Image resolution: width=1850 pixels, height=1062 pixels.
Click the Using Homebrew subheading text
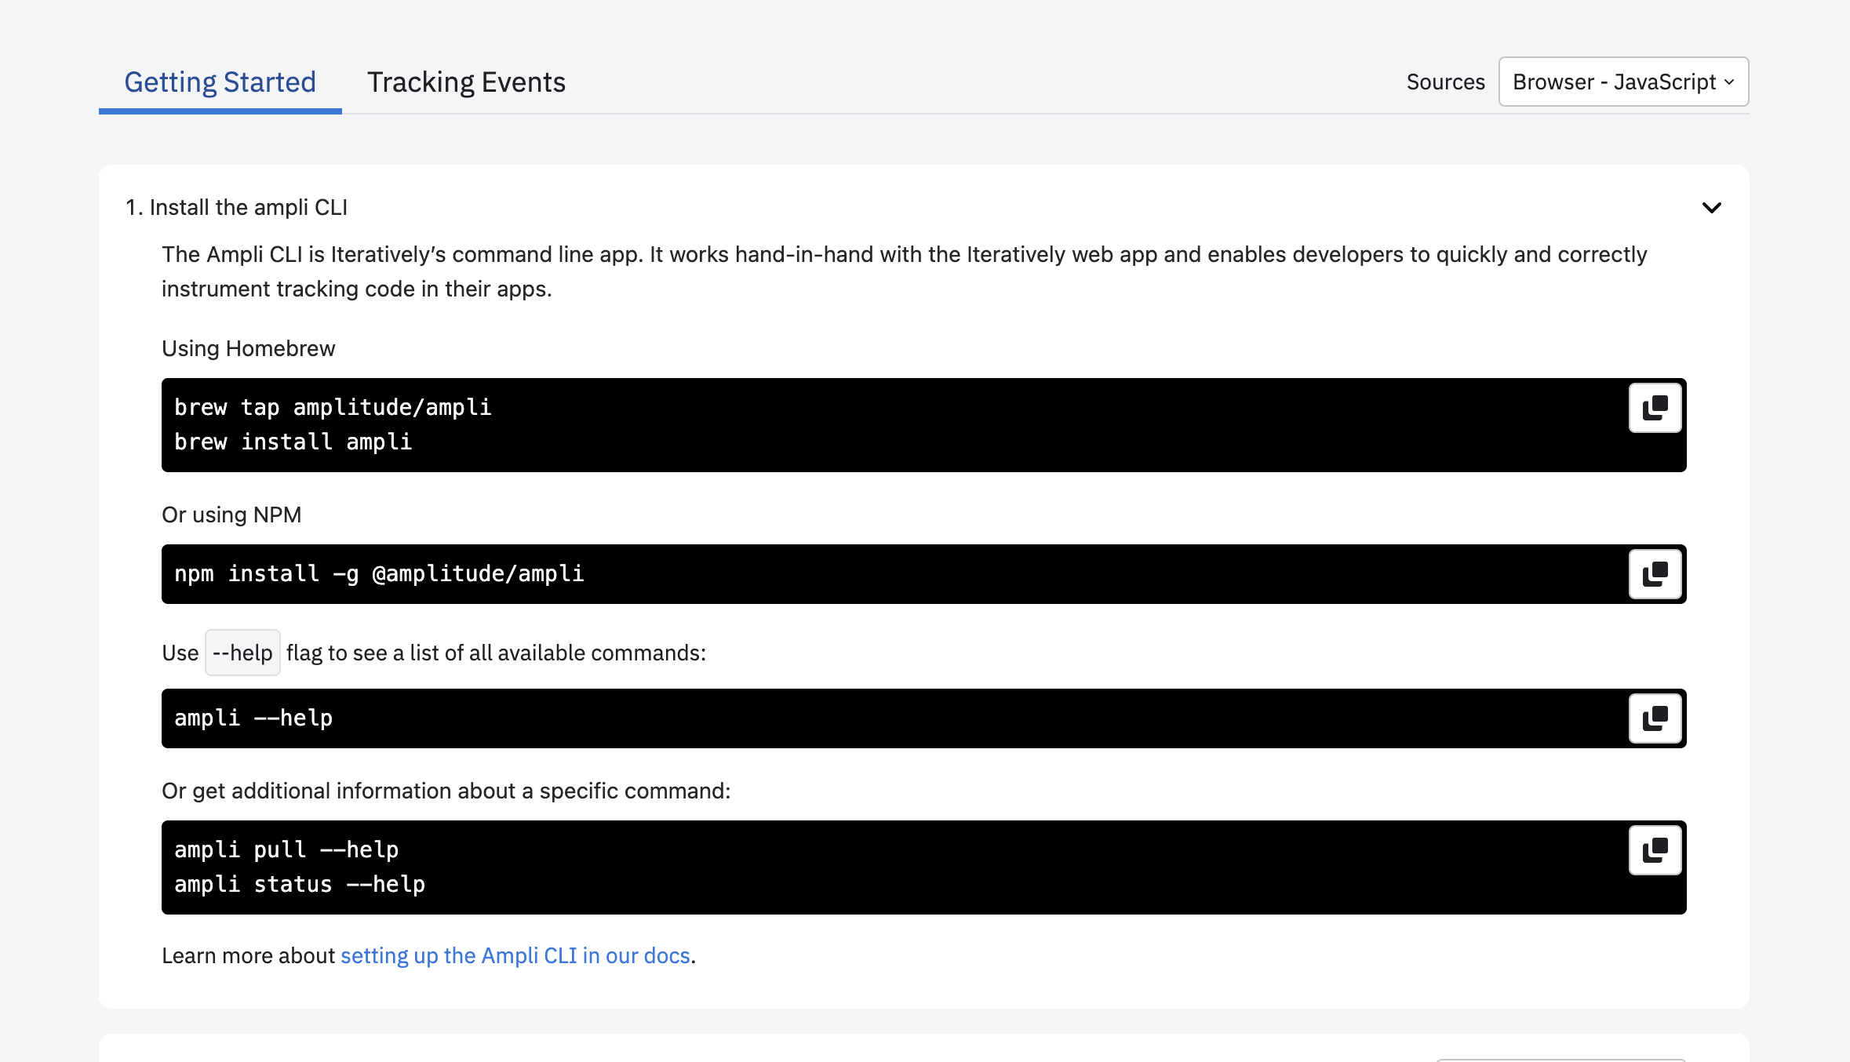[x=248, y=348]
